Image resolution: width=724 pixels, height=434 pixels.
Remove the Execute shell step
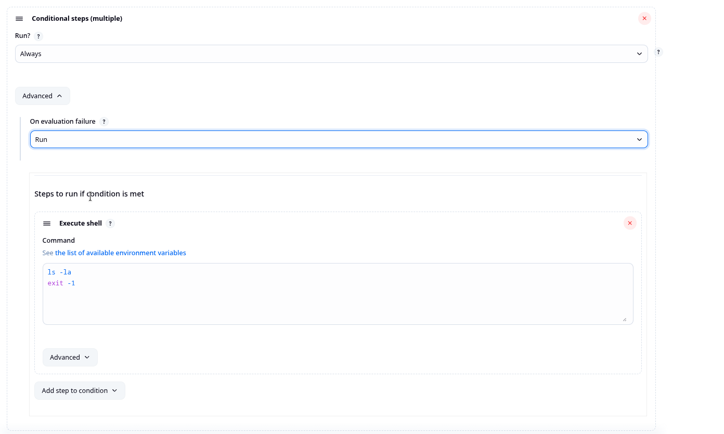[630, 223]
